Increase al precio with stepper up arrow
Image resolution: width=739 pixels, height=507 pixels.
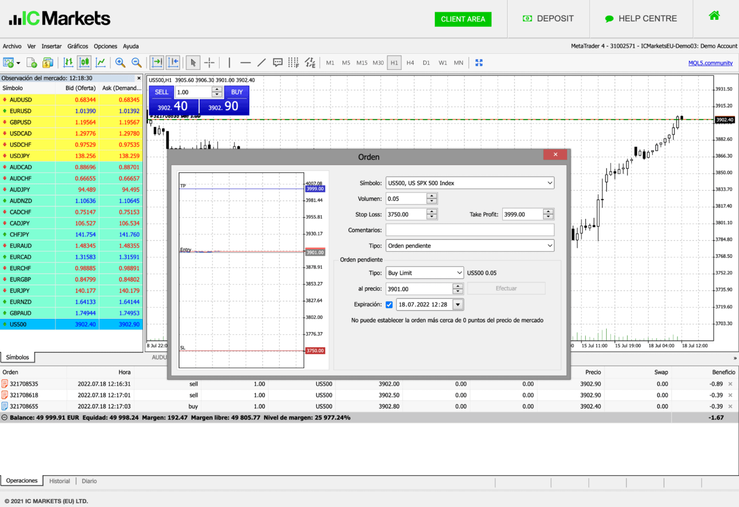pos(457,286)
